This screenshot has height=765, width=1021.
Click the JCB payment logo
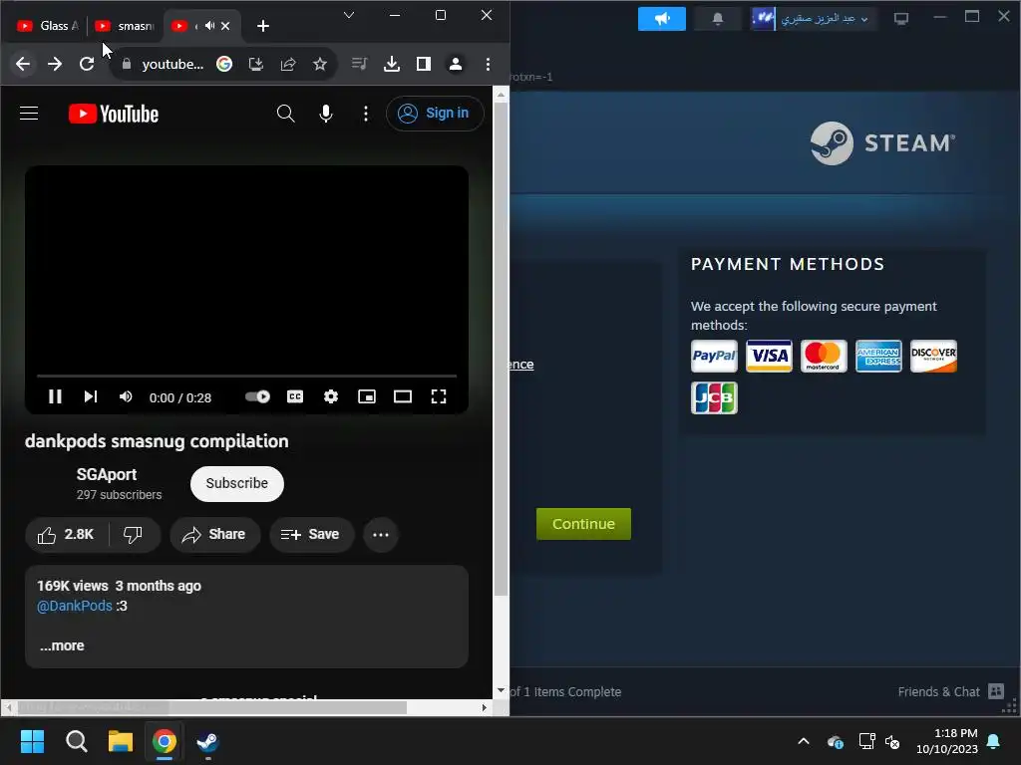(714, 397)
